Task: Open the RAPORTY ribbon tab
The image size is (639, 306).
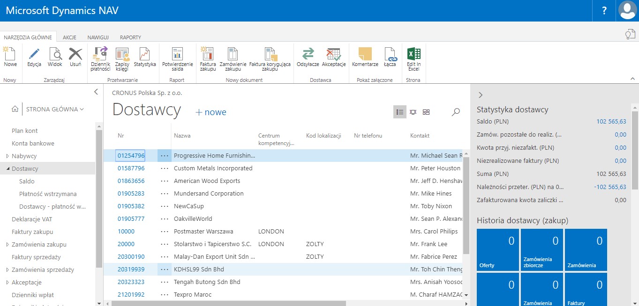Action: tap(130, 37)
